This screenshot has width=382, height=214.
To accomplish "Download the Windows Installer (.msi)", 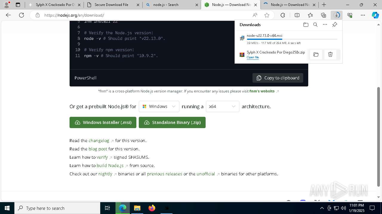I will coord(103,122).
